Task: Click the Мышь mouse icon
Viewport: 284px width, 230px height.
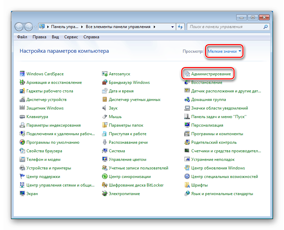Action: [x=104, y=117]
